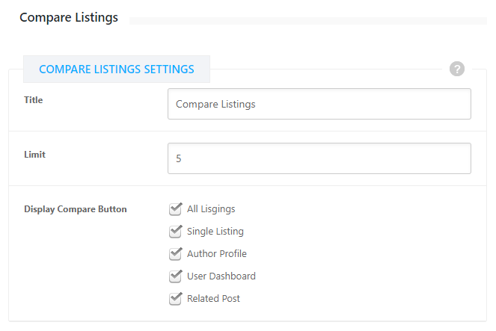Uncheck the All Lisgings checkbox
This screenshot has width=496, height=331.
click(176, 208)
